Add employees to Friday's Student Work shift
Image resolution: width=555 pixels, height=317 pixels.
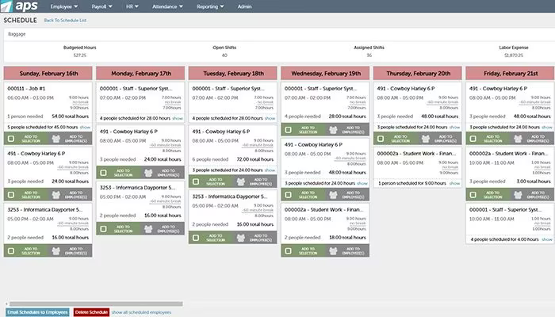point(531,195)
